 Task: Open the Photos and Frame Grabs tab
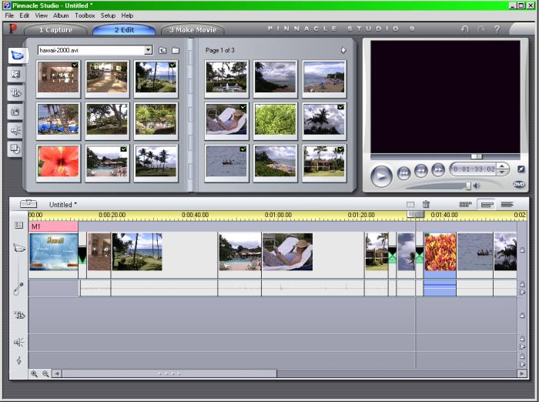pos(16,112)
